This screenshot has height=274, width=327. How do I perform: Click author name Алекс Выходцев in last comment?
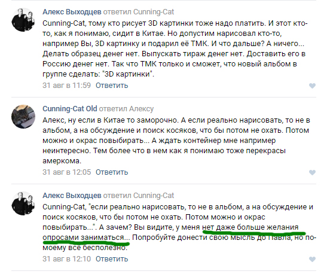coord(72,196)
